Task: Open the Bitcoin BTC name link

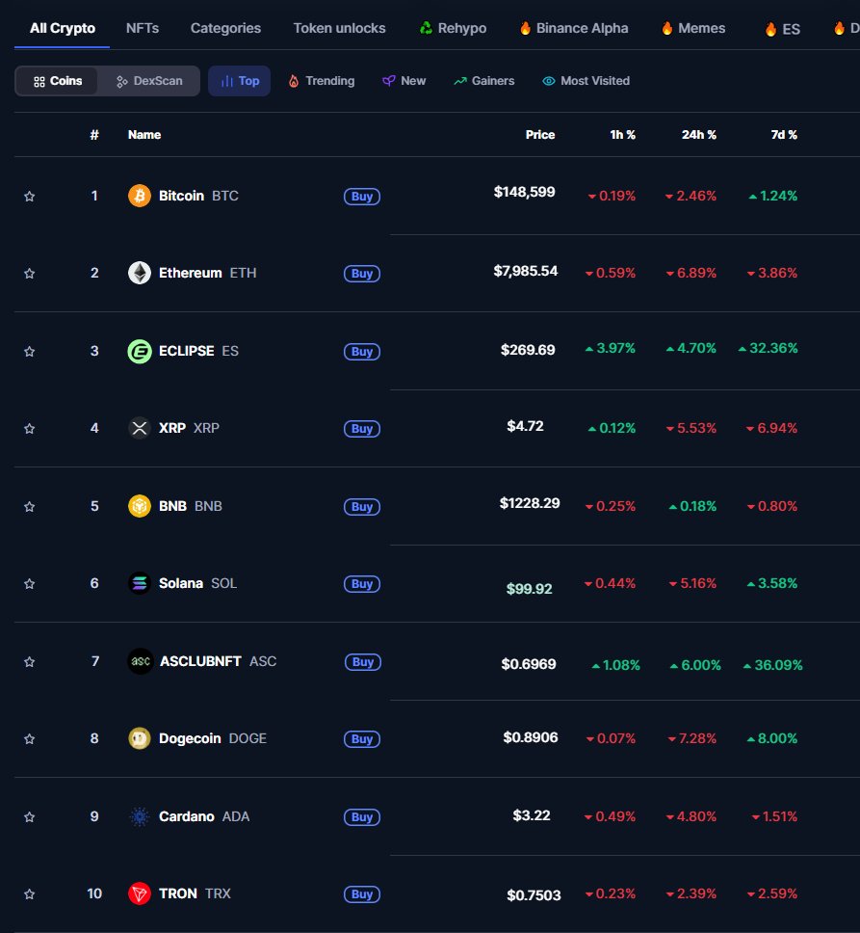Action: pyautogui.click(x=198, y=196)
